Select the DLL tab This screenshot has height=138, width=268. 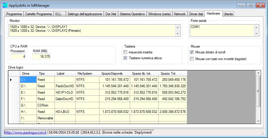[60, 14]
